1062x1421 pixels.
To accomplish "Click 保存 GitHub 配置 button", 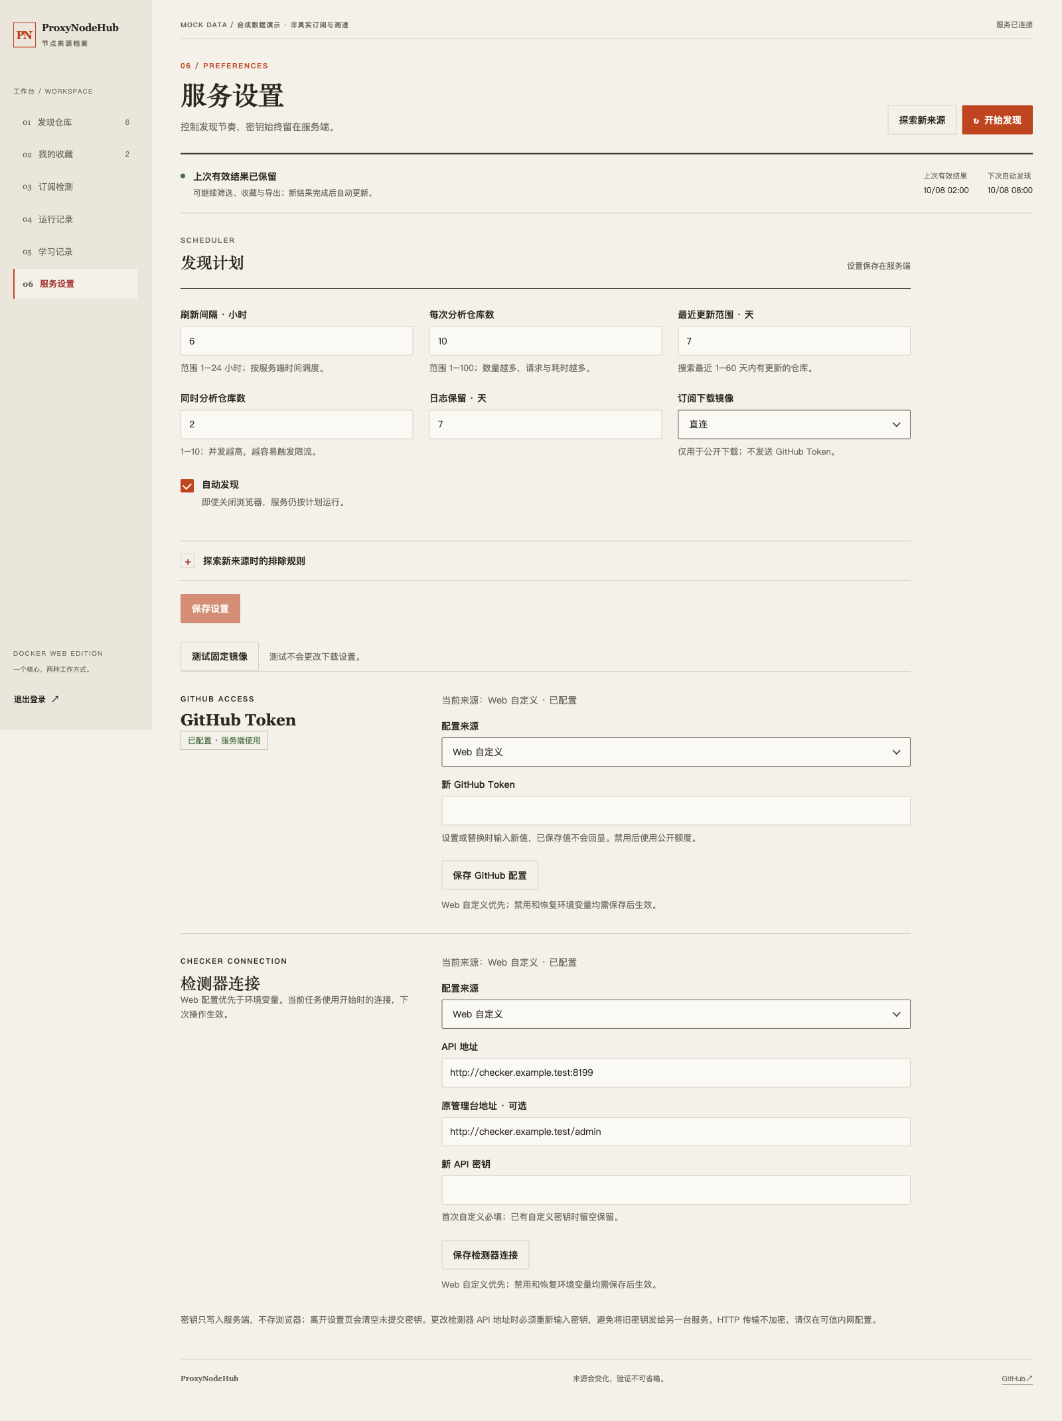I will click(490, 875).
